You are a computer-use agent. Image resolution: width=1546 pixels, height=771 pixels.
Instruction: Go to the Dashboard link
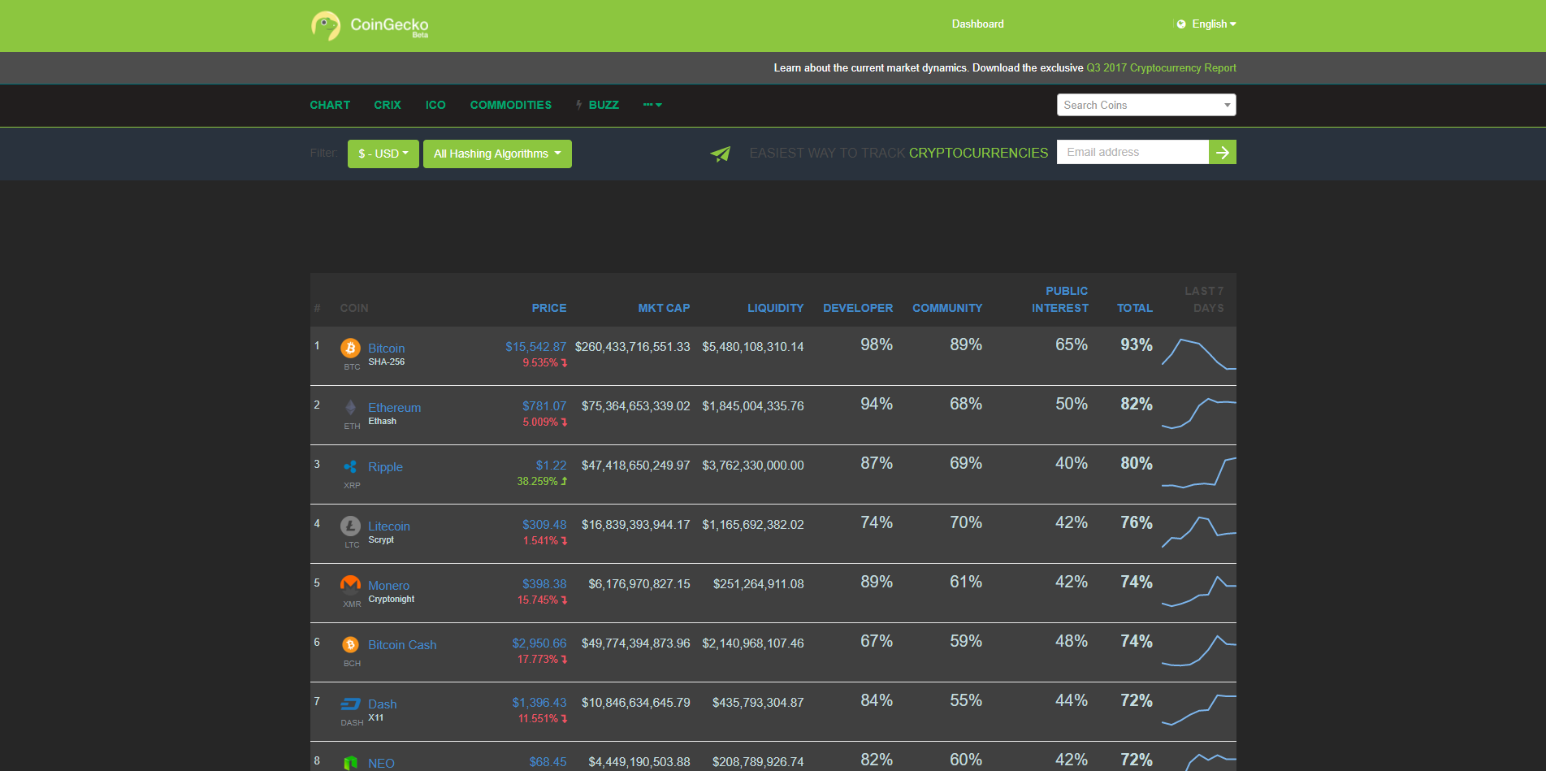point(978,24)
